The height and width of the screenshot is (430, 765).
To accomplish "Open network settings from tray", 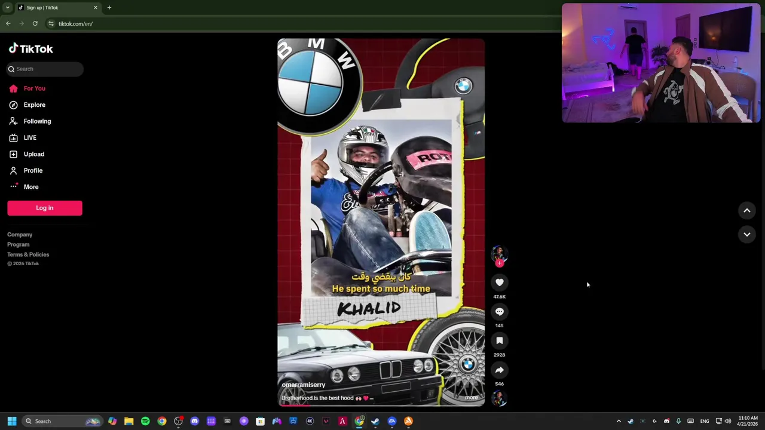I will click(x=718, y=422).
